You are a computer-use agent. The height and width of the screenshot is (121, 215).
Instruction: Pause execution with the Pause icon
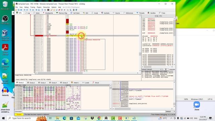pyautogui.click(x=27, y=10)
